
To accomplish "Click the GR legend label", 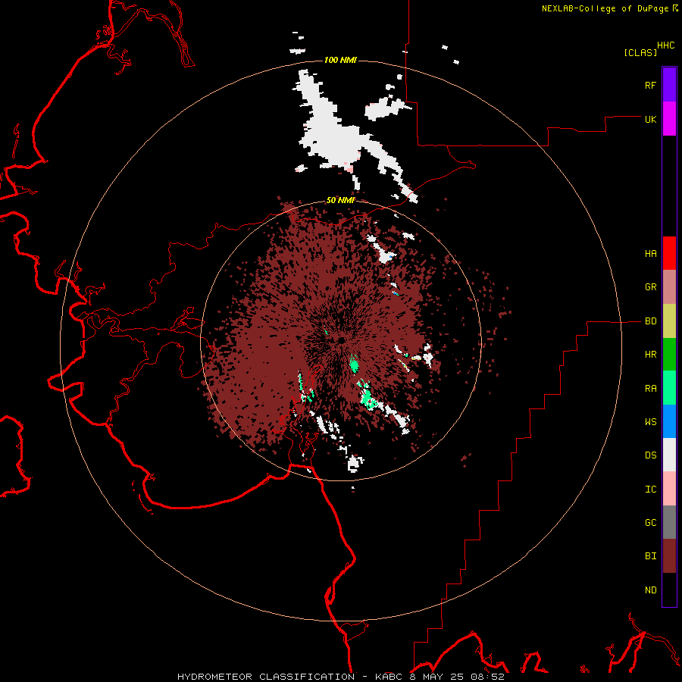I will [x=650, y=287].
